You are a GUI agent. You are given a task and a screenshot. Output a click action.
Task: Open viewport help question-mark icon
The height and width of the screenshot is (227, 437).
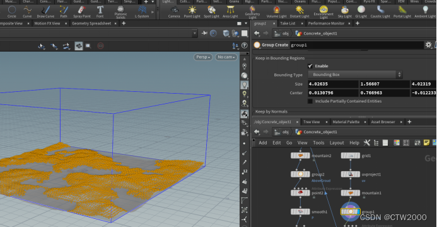(x=245, y=45)
